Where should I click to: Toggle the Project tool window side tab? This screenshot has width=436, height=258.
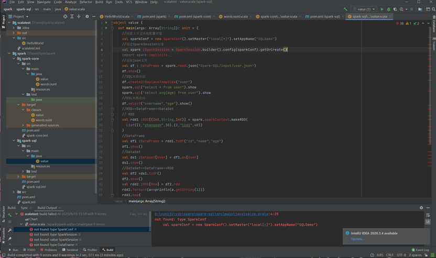tap(3, 21)
